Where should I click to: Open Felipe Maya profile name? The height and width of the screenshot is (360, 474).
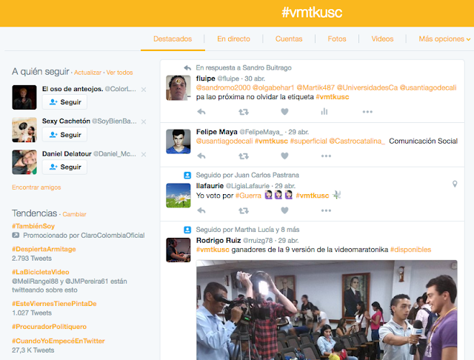[x=216, y=132]
